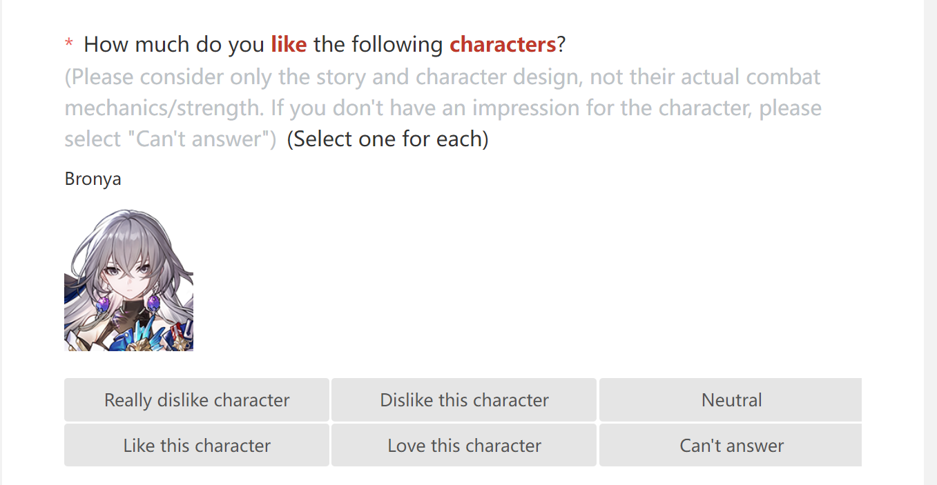Click the "(Select one for each)" note
The width and height of the screenshot is (937, 485).
[x=387, y=139]
